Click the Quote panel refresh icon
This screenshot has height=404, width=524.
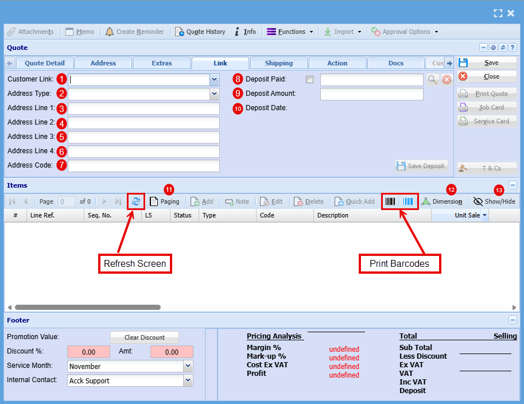pyautogui.click(x=503, y=48)
